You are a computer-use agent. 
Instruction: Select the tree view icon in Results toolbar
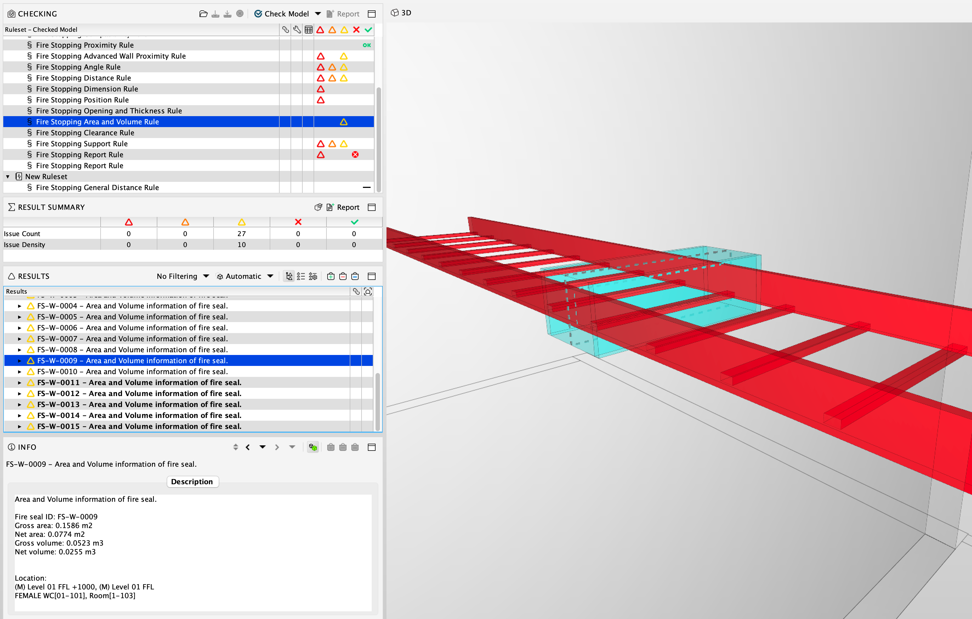point(289,276)
